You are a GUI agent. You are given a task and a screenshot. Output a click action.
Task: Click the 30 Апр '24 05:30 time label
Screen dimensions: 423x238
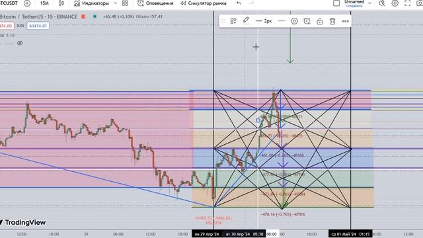[245, 234]
